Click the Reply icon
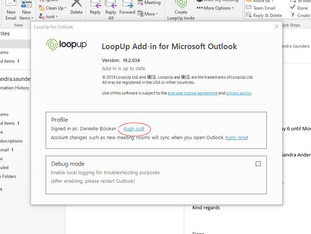Screen dimensions: 311x234 click(95, 4)
